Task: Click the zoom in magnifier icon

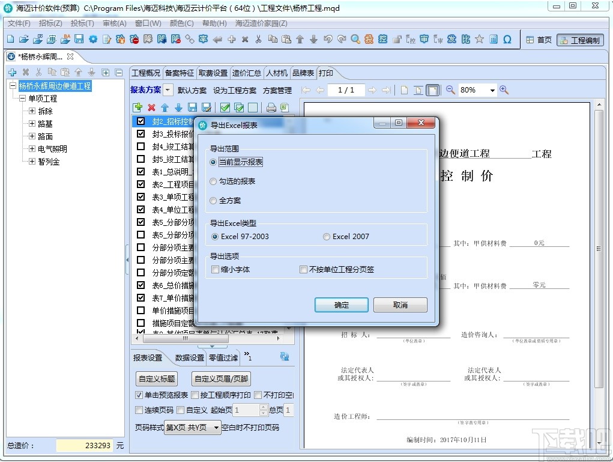Action: pyautogui.click(x=504, y=90)
